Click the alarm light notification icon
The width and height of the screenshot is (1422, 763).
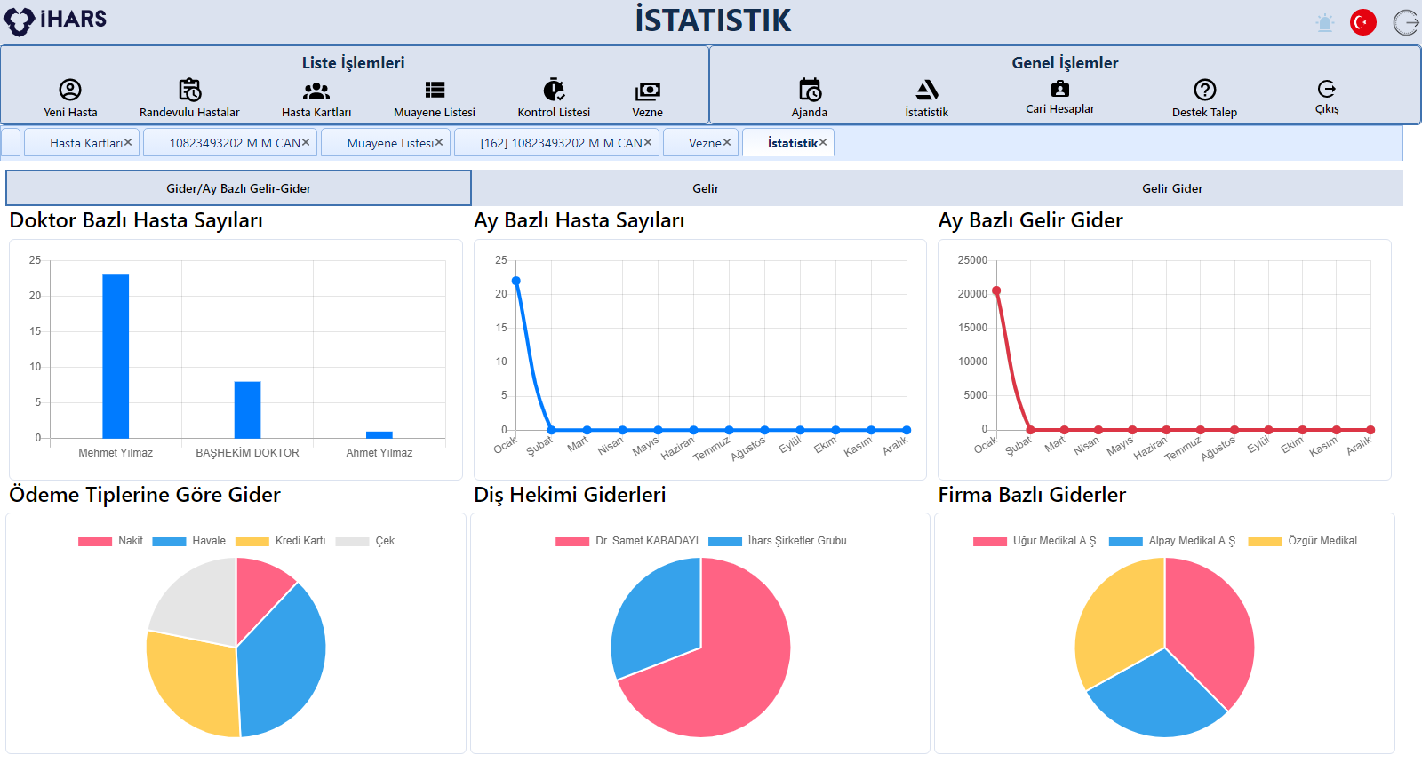coord(1325,22)
